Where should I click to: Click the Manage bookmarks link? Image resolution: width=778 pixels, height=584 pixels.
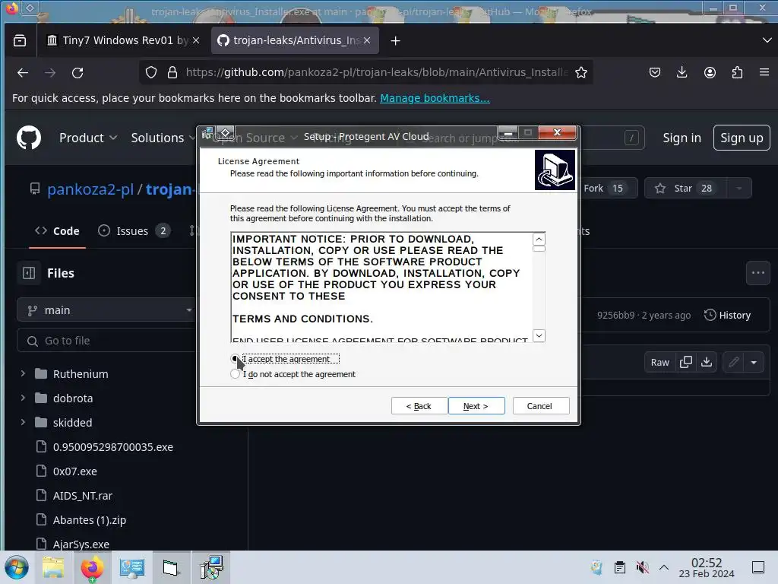[435, 98]
